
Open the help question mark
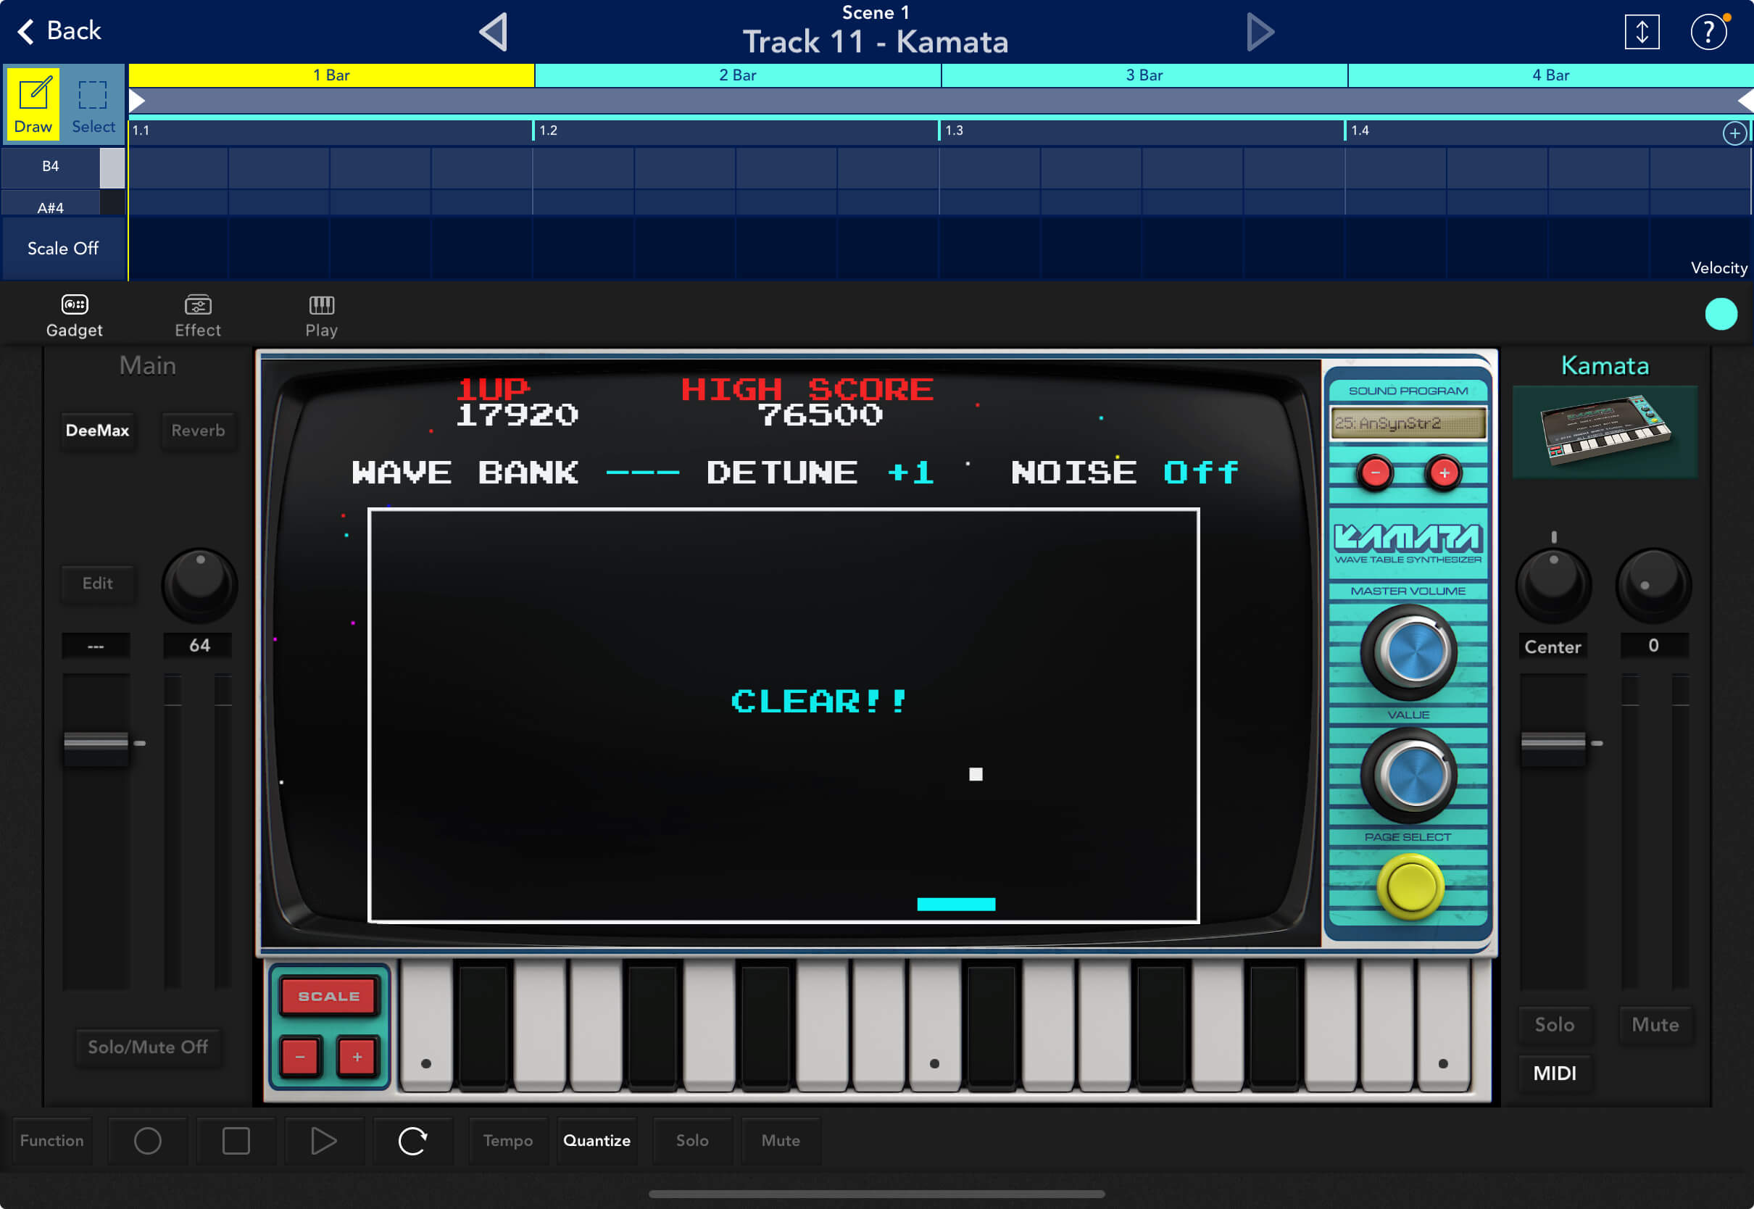(1708, 32)
